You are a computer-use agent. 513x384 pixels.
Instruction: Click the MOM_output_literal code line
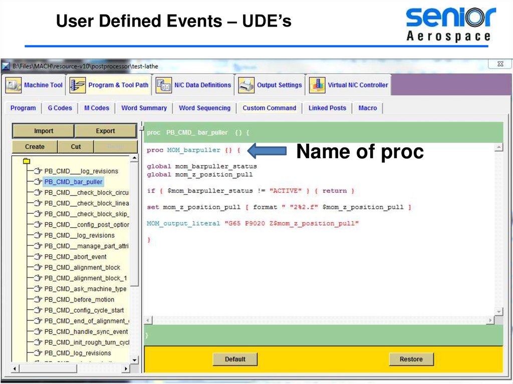[x=252, y=223]
